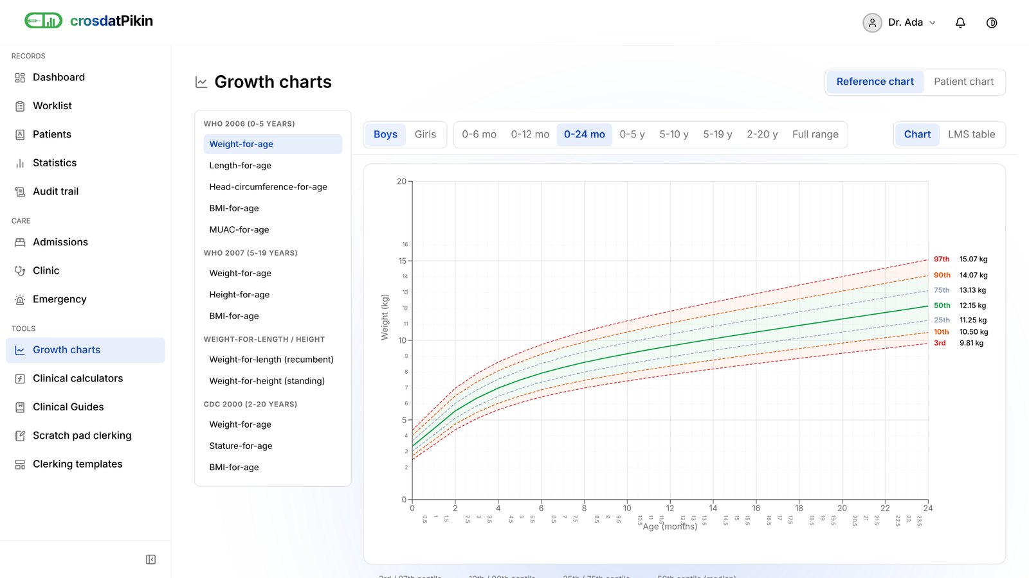Click the Patients sidebar icon
The width and height of the screenshot is (1029, 578).
(20, 135)
